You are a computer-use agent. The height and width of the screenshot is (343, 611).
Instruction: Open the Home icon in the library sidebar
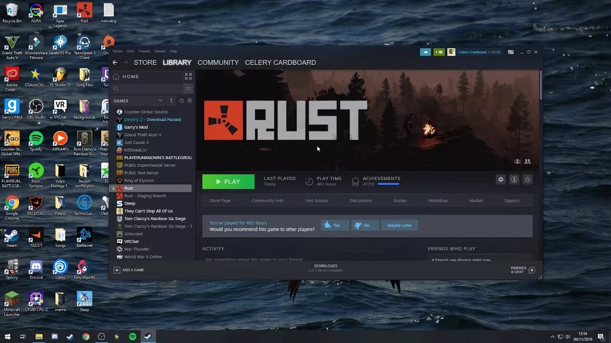[x=116, y=76]
